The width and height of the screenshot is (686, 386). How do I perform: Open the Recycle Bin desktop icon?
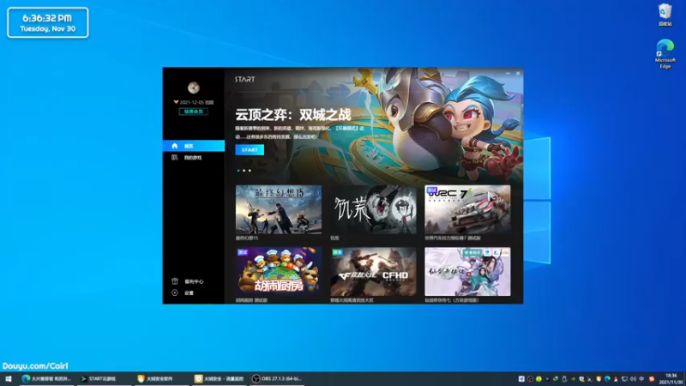[665, 15]
